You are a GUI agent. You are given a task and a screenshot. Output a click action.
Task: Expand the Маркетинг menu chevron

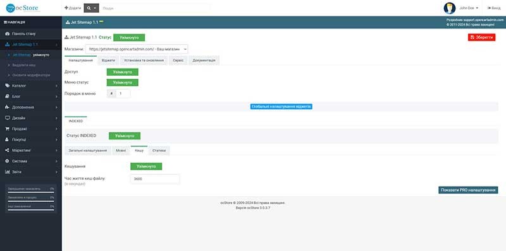coord(56,151)
